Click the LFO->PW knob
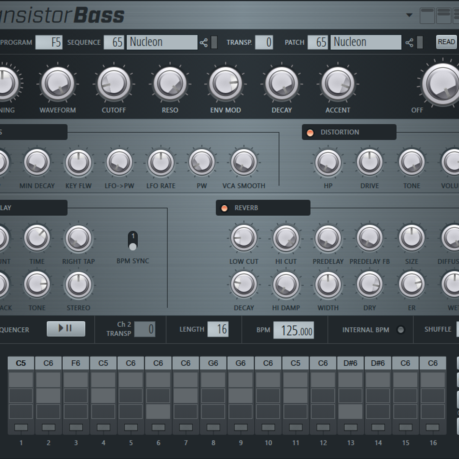459x459 pixels. pyautogui.click(x=119, y=163)
